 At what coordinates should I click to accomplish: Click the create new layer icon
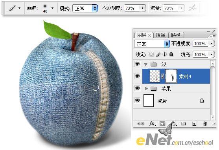coord(194,124)
